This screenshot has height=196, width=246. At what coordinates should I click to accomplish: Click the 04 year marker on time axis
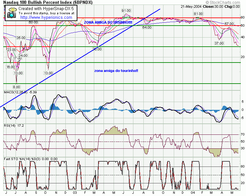click(x=193, y=193)
